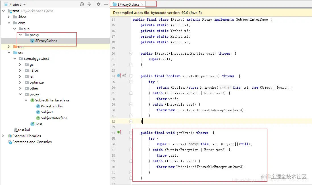Close the $Proxy0.class editor tab
Screen dimensions: 312x185
click(x=142, y=4)
